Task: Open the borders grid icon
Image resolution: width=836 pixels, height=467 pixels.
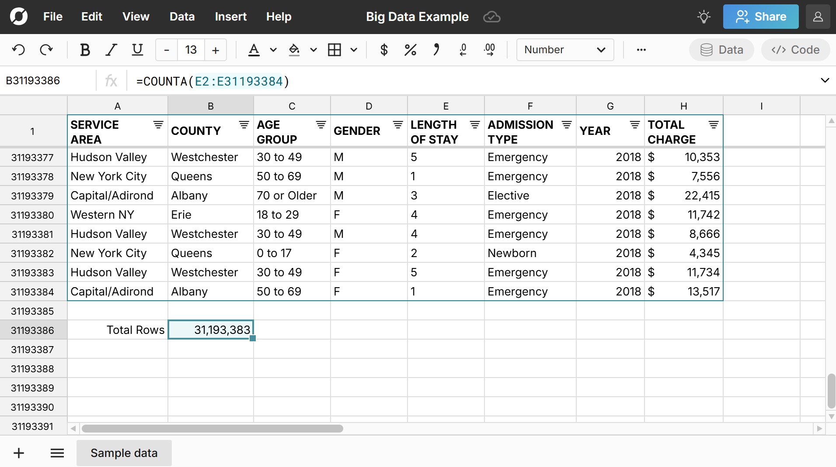Action: (334, 50)
